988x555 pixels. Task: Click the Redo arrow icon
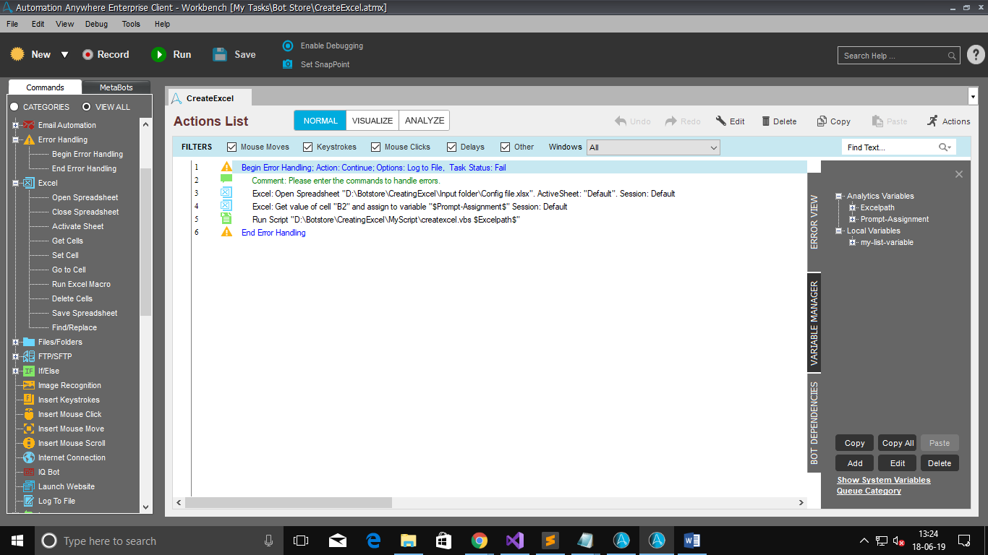coord(671,121)
